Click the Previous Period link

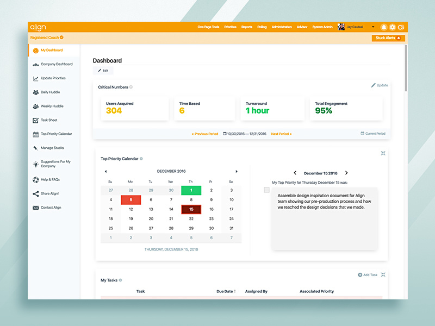point(205,134)
